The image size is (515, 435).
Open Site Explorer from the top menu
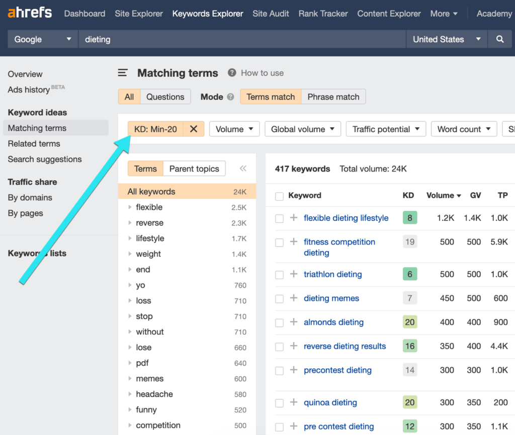138,14
